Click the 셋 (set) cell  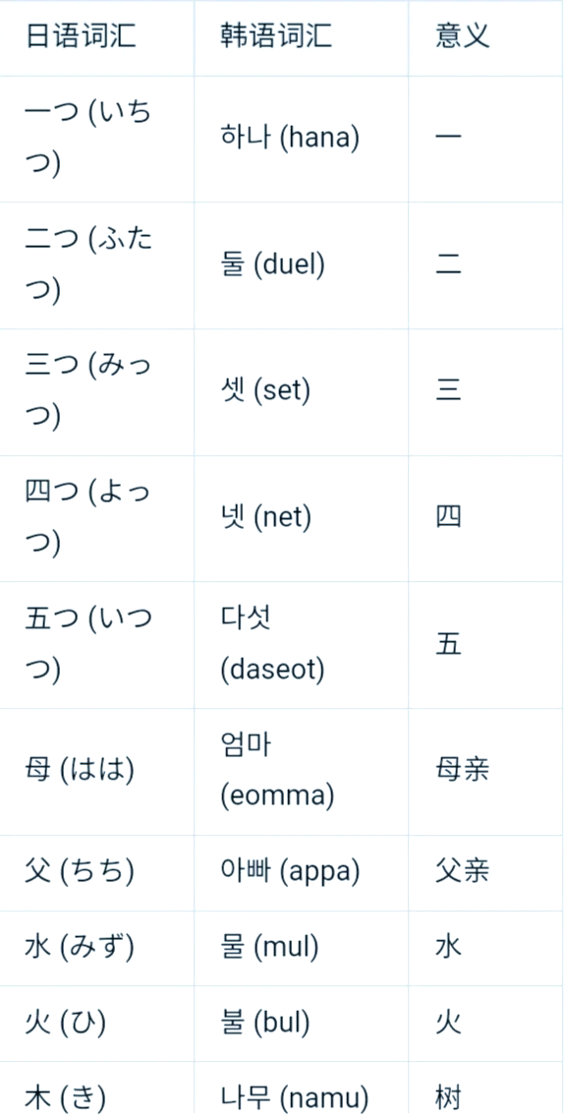click(301, 391)
